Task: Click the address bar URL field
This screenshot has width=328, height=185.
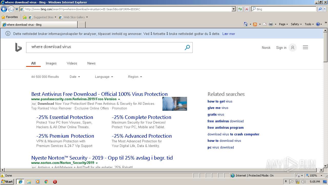Action: coord(126,9)
